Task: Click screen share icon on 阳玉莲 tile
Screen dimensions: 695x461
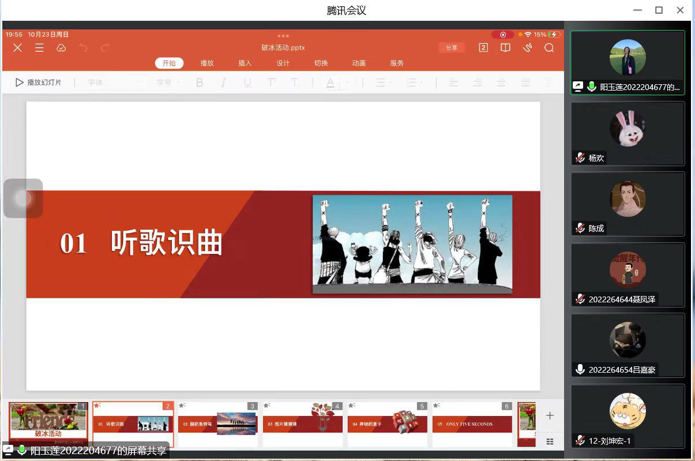Action: click(578, 87)
